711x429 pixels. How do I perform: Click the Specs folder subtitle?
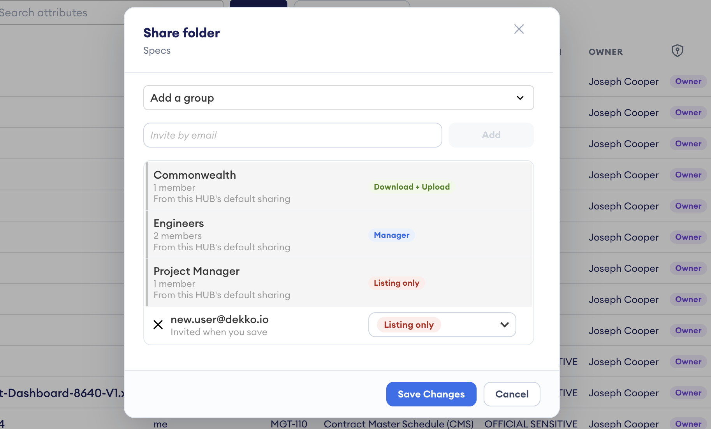click(x=157, y=51)
